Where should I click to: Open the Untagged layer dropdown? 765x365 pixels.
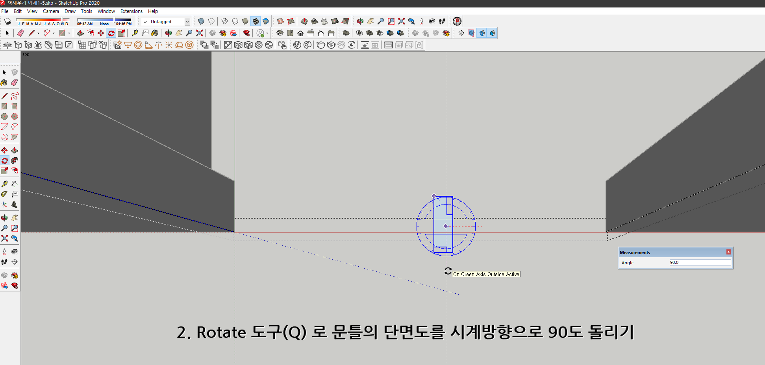187,22
